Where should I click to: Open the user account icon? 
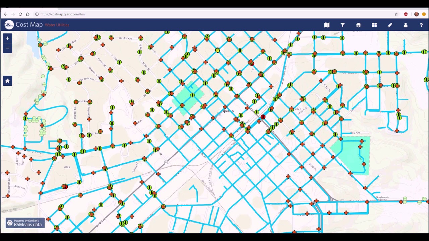(406, 25)
